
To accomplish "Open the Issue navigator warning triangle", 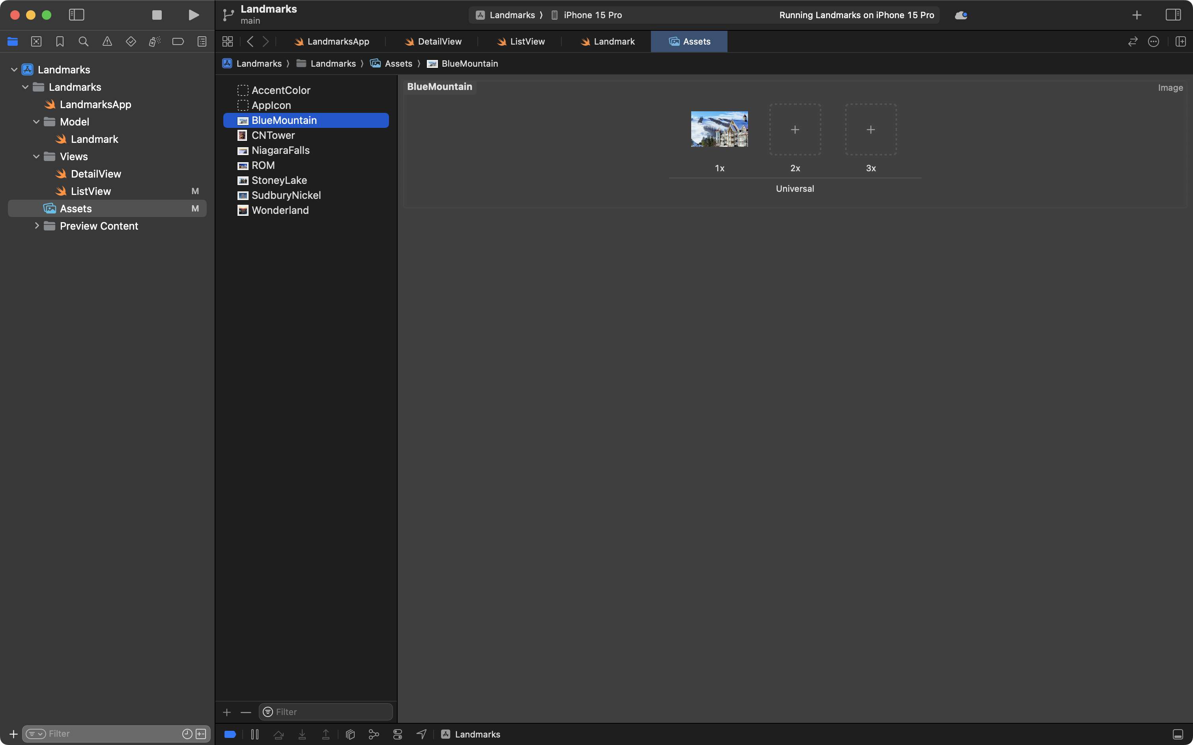I will [x=107, y=41].
